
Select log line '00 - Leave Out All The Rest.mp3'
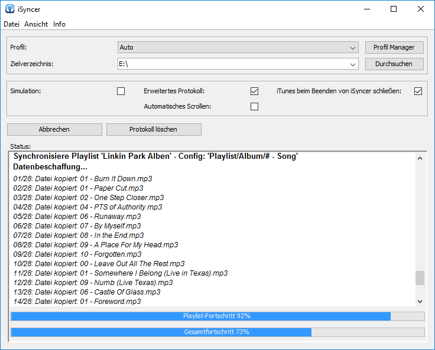coord(99,264)
